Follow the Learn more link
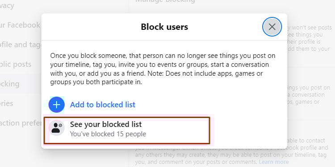The height and width of the screenshot is (167, 335). pyautogui.click(x=274, y=162)
